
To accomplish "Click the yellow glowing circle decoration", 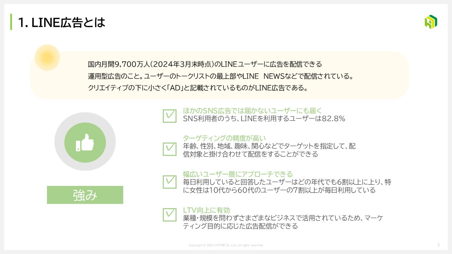I will [47, 57].
